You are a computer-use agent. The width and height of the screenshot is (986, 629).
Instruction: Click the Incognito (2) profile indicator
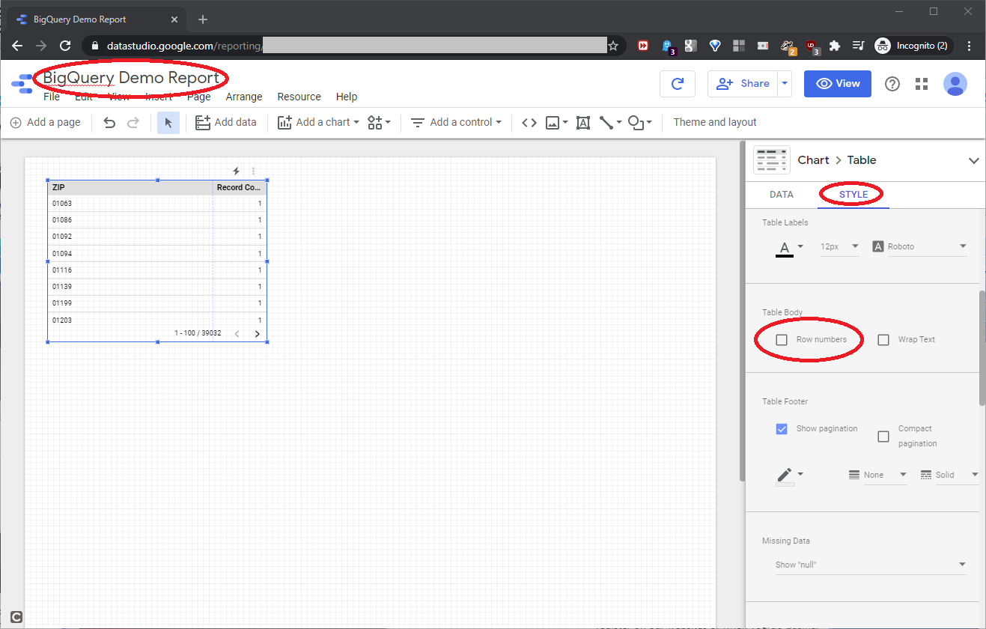(913, 46)
